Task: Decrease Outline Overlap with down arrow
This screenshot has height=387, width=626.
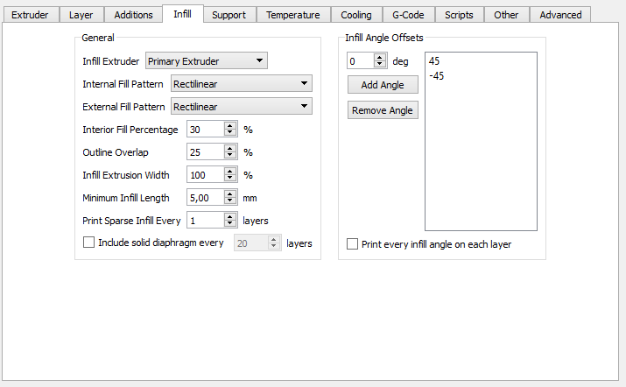Action: (x=230, y=156)
